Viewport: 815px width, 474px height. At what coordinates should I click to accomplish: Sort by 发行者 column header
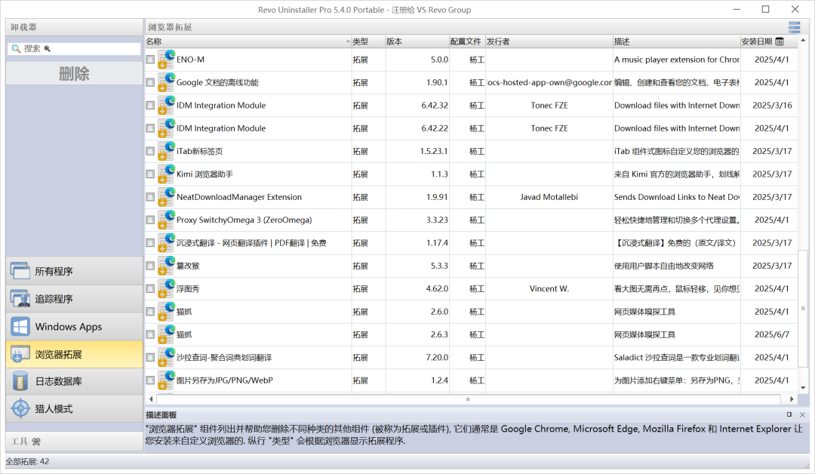(x=549, y=41)
